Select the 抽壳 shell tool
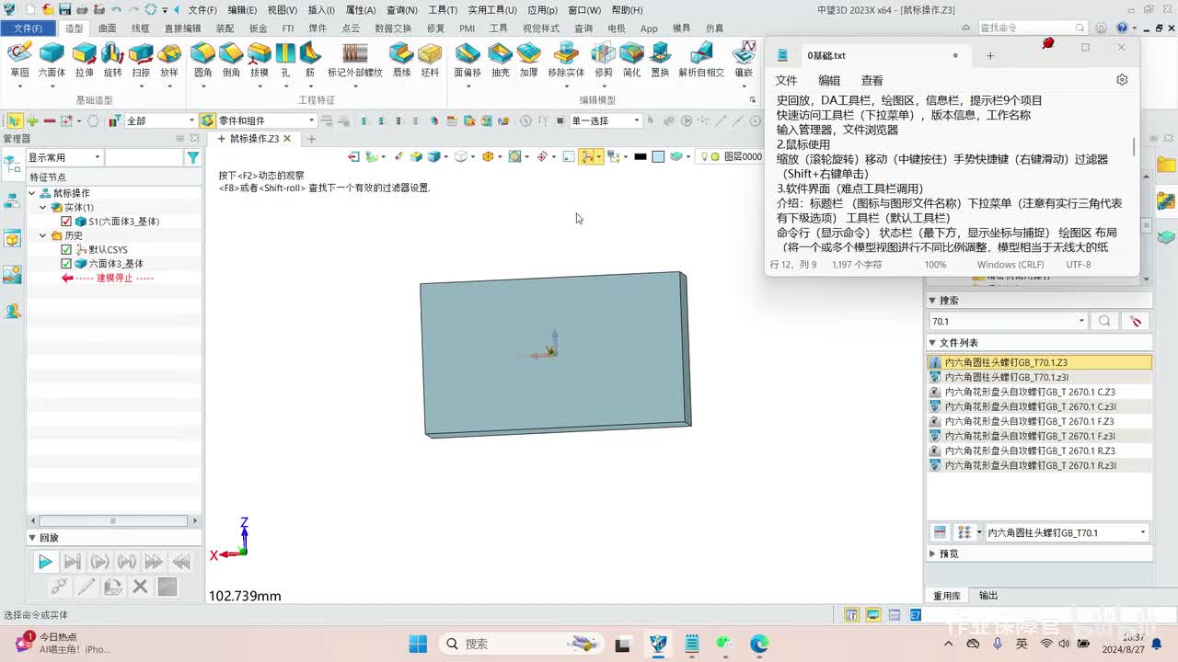 click(501, 59)
